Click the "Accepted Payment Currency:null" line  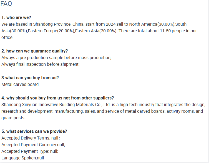[x=33, y=145]
